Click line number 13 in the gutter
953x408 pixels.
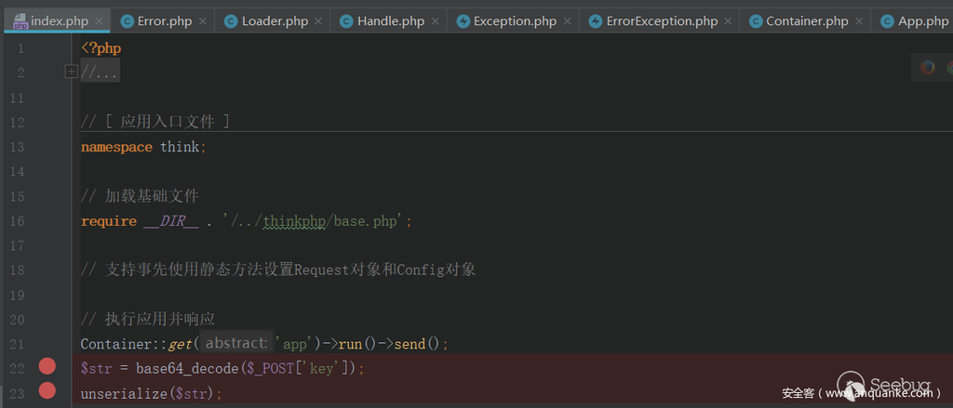point(20,147)
